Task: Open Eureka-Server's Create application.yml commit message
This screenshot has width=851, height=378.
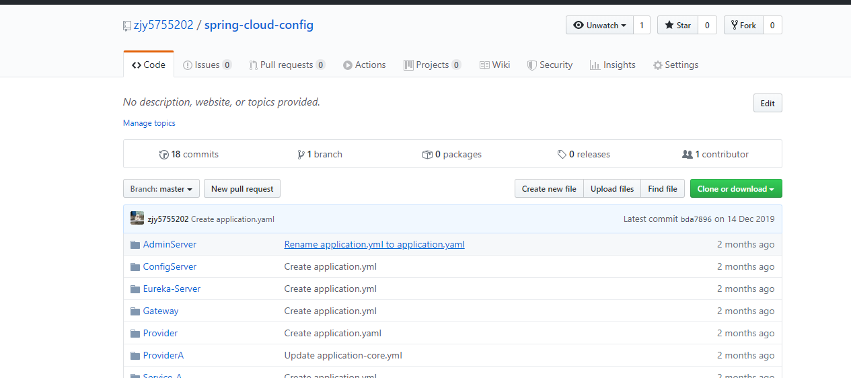Action: coord(330,289)
